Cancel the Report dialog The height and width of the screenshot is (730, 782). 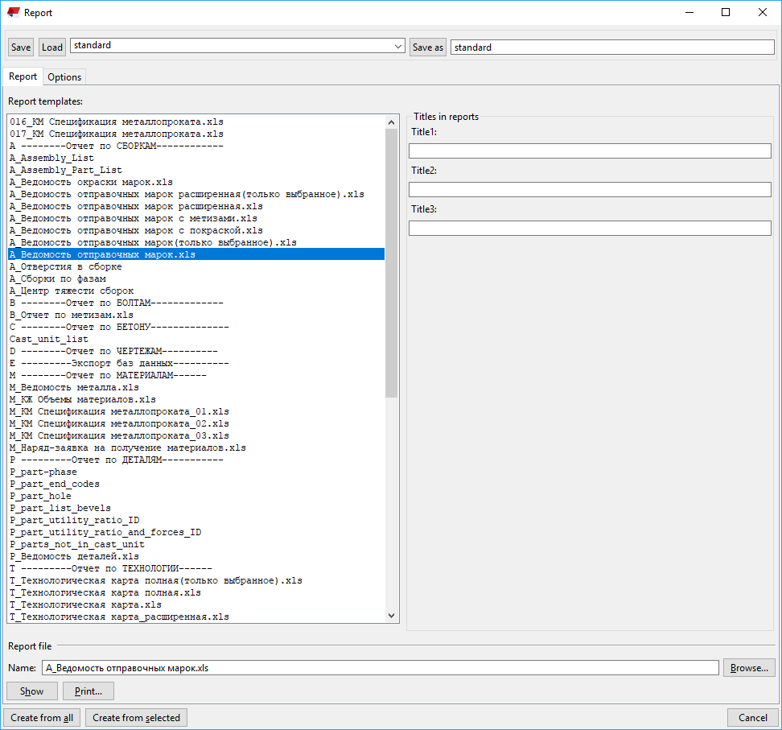(x=752, y=717)
